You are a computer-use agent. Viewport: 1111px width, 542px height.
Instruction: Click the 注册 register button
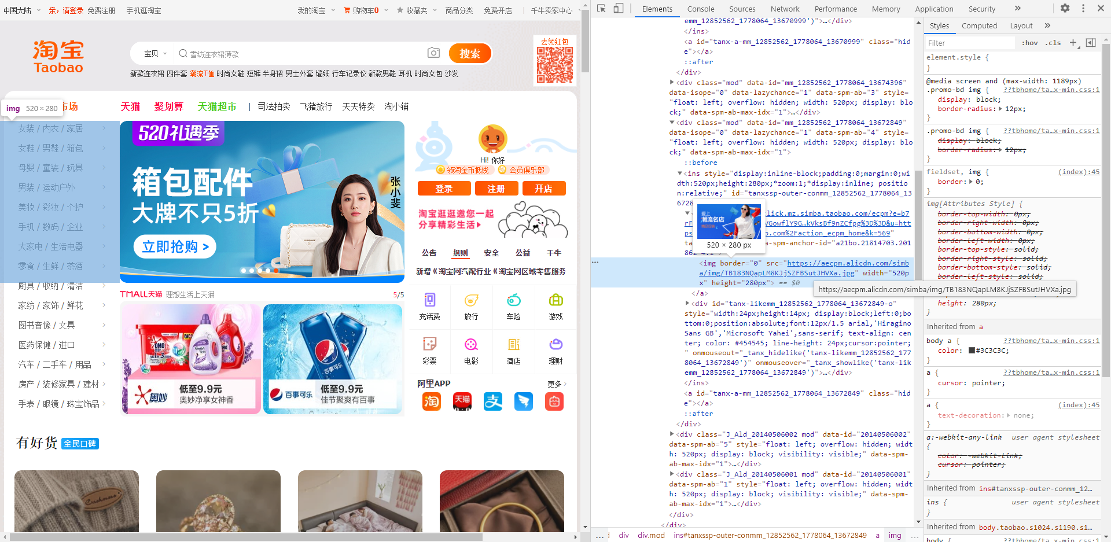pyautogui.click(x=496, y=189)
